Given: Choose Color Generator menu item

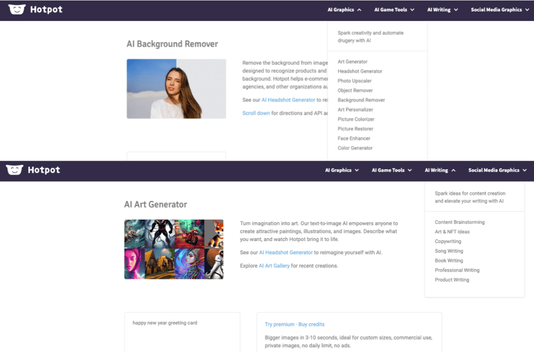Looking at the screenshot, I should coord(355,148).
